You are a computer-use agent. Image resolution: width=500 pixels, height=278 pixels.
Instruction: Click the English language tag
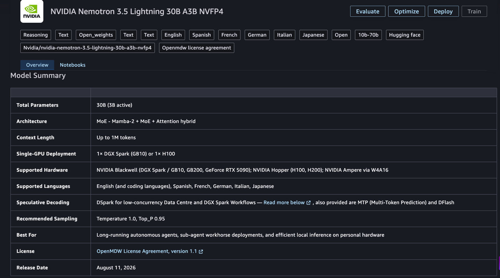pyautogui.click(x=173, y=35)
